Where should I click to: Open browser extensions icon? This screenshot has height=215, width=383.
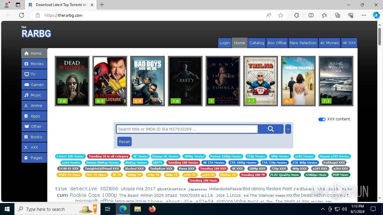pyautogui.click(x=297, y=15)
